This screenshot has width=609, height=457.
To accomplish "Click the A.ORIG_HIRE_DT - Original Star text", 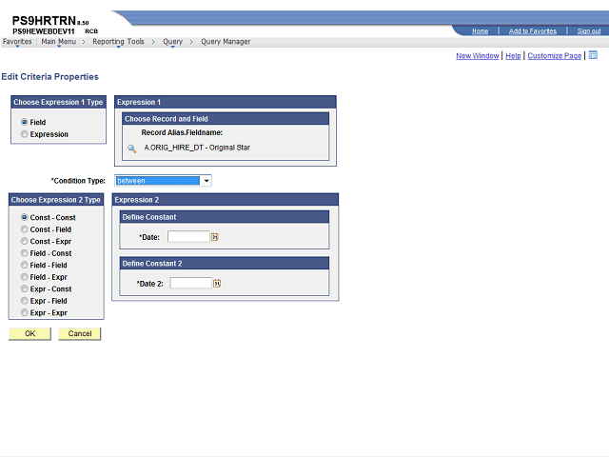I will click(x=197, y=148).
